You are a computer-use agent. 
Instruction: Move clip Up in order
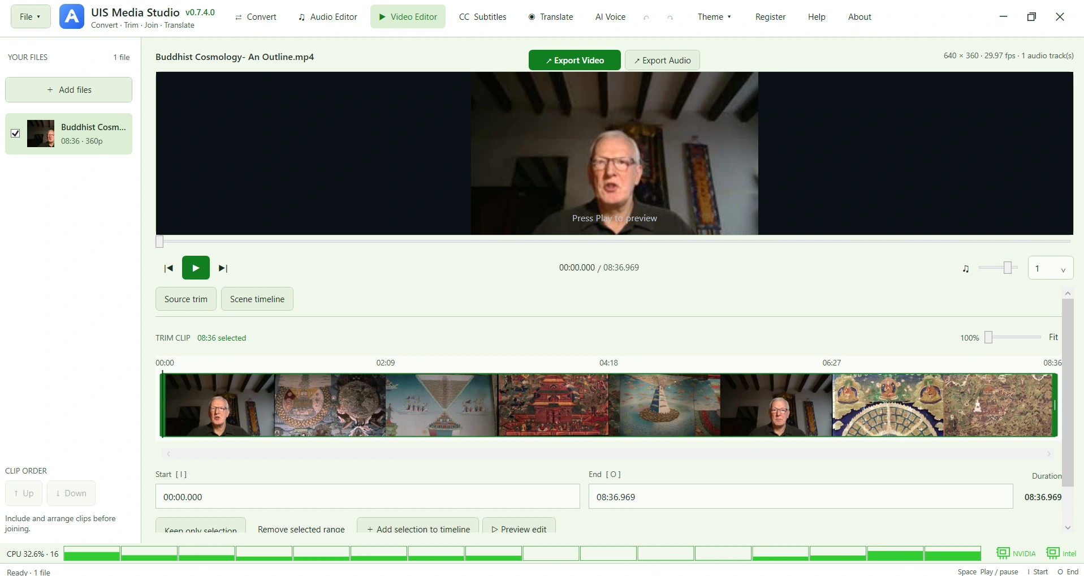[24, 493]
